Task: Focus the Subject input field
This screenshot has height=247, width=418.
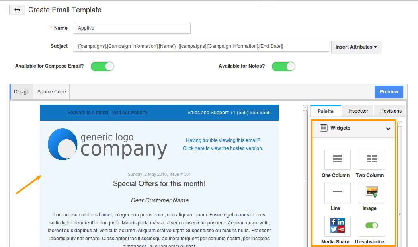Action: pos(201,47)
